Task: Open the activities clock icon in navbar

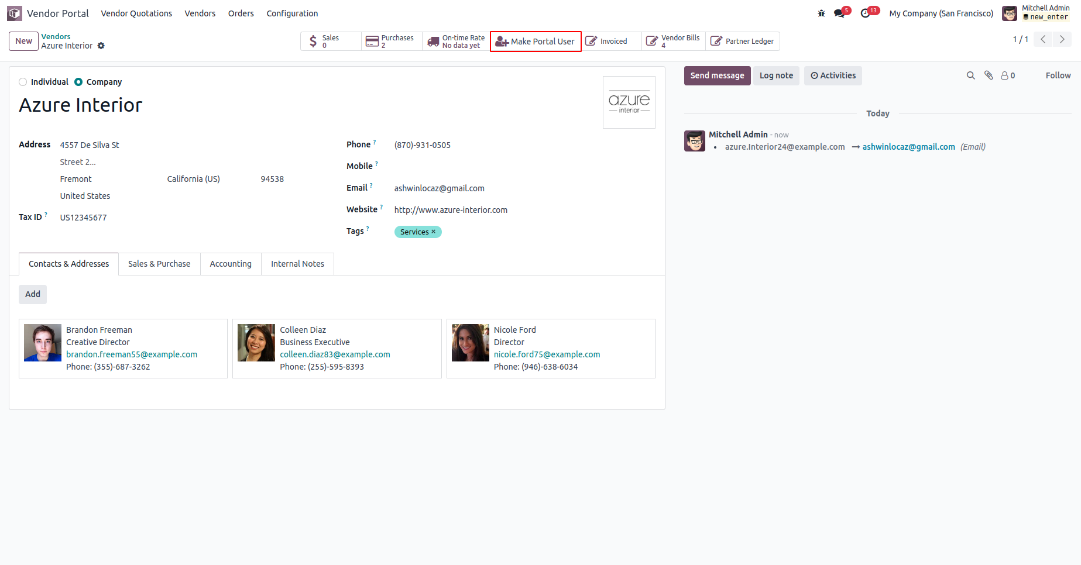Action: pyautogui.click(x=865, y=13)
